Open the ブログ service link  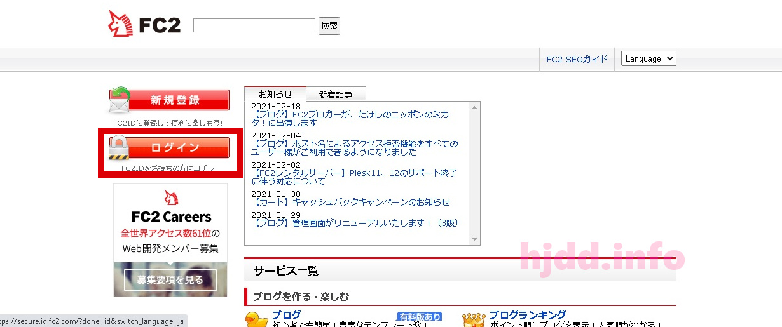(286, 315)
